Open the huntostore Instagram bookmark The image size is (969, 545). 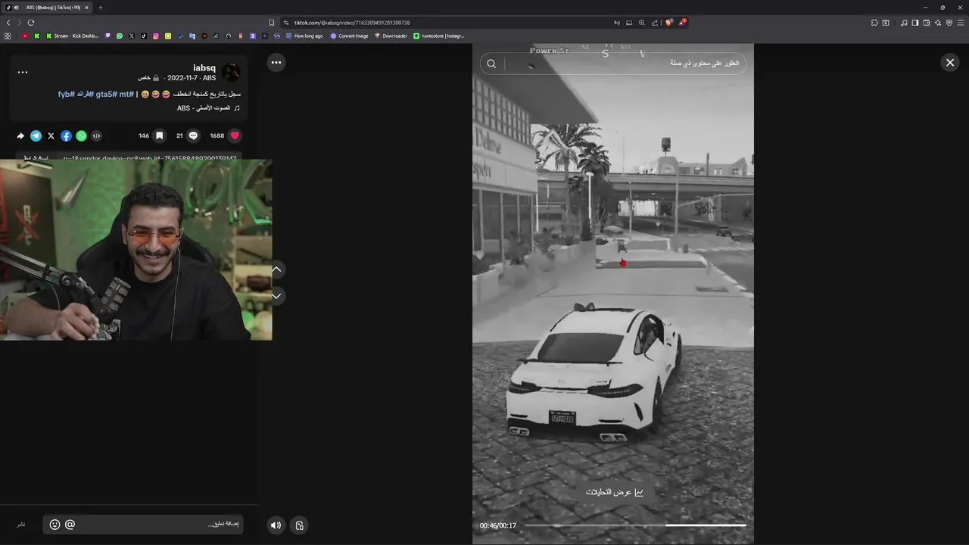point(439,36)
